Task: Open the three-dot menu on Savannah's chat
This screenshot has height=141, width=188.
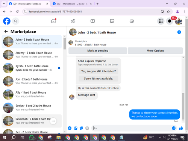Action: click(53, 121)
